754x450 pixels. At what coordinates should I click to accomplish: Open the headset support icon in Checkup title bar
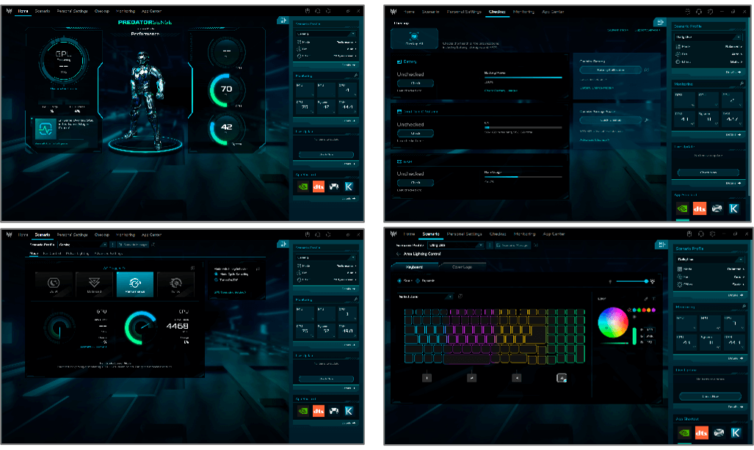699,12
